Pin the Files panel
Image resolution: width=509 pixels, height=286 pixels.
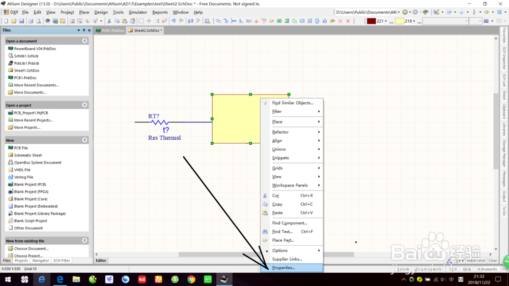(84, 30)
